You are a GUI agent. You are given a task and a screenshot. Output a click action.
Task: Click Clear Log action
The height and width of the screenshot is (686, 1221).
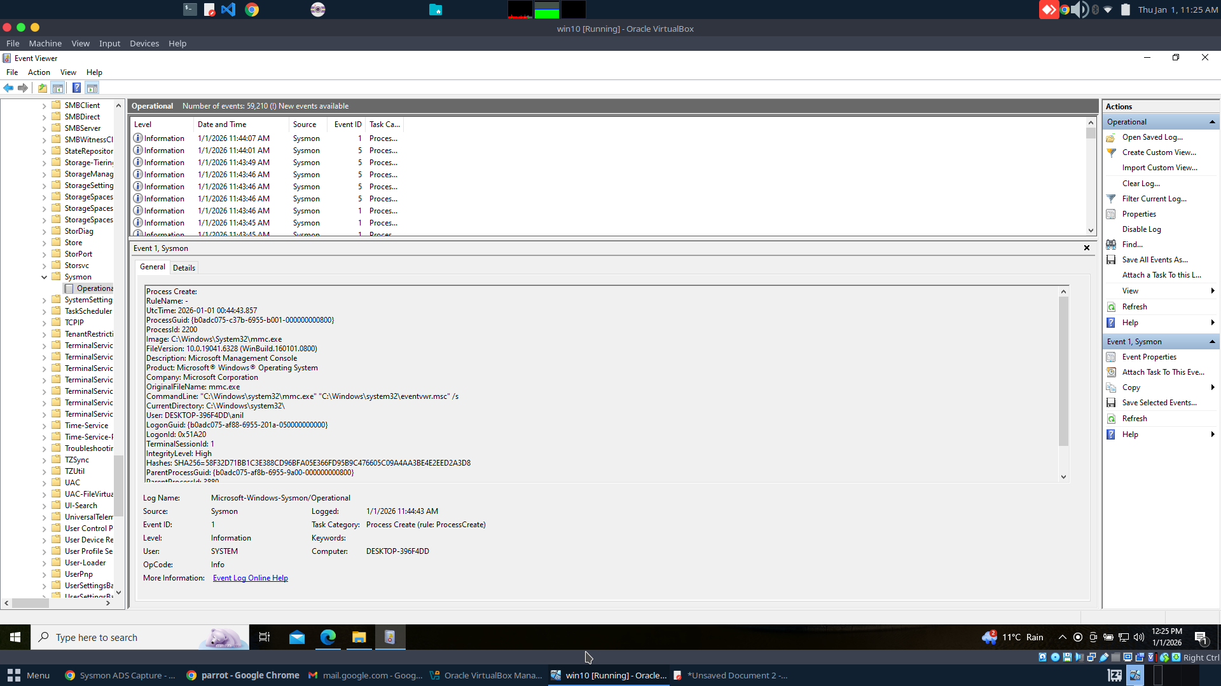point(1141,184)
